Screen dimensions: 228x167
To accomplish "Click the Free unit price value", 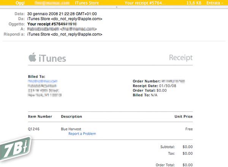I will point(188,129).
